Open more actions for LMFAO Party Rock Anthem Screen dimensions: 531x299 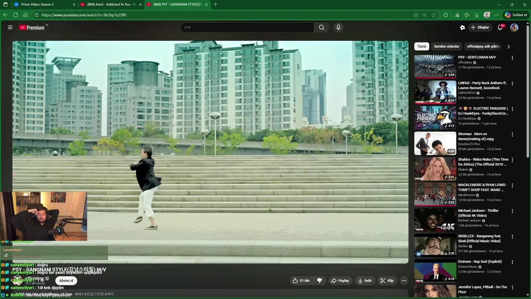tap(512, 83)
